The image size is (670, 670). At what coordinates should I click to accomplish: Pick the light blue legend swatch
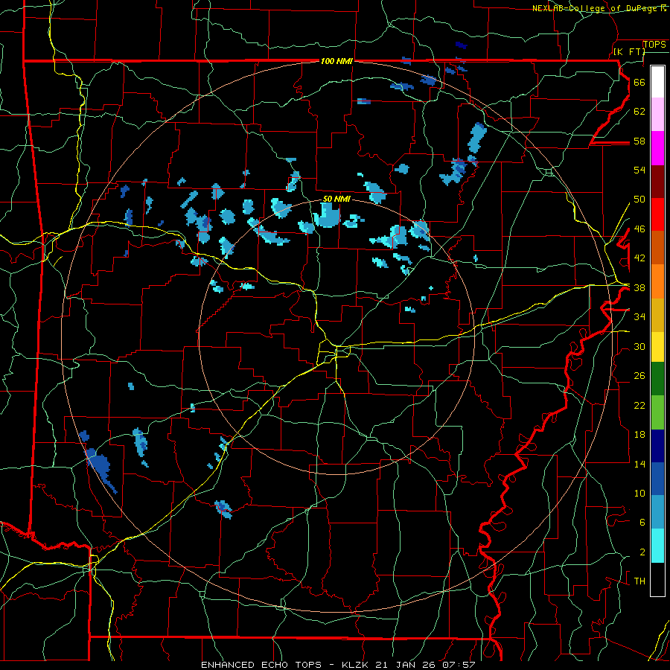(657, 512)
